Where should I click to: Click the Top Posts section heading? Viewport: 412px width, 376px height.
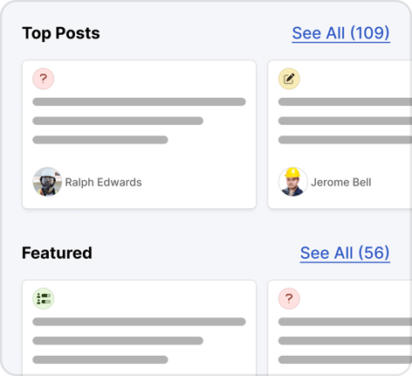point(61,33)
